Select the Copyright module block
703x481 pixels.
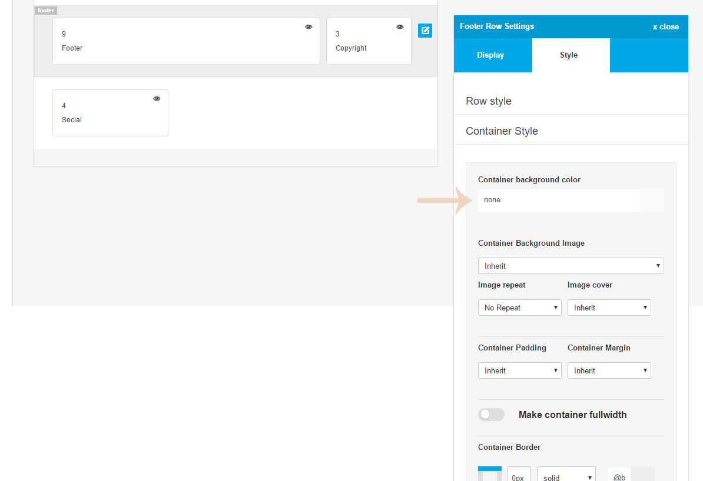tap(369, 41)
